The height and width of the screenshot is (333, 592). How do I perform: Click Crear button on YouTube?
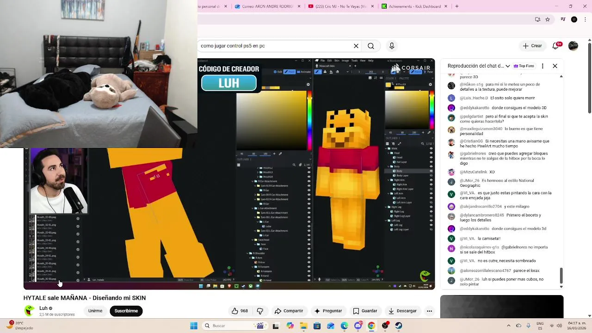[x=532, y=46]
